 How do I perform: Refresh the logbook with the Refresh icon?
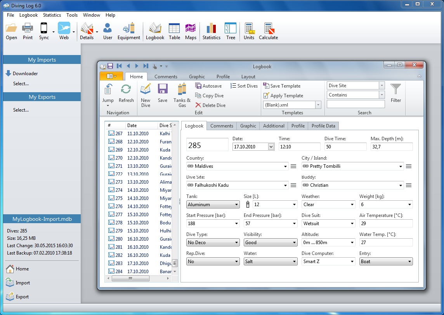point(126,89)
